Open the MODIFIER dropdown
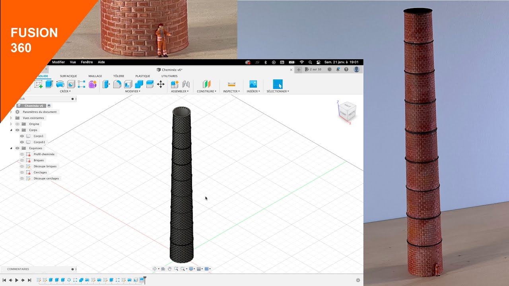Viewport: 509px width, 286px height. click(x=133, y=91)
